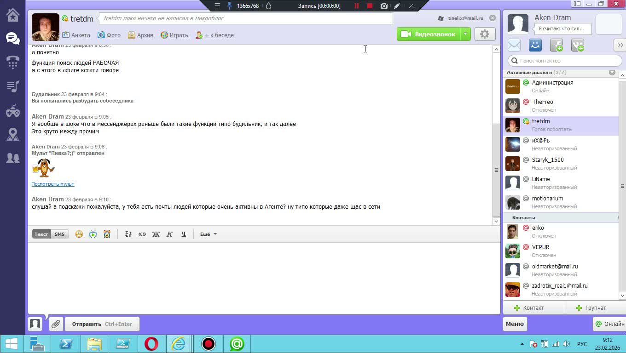The height and width of the screenshot is (353, 626).
Task: Click the Посмотреть мульт link
Action: click(53, 184)
